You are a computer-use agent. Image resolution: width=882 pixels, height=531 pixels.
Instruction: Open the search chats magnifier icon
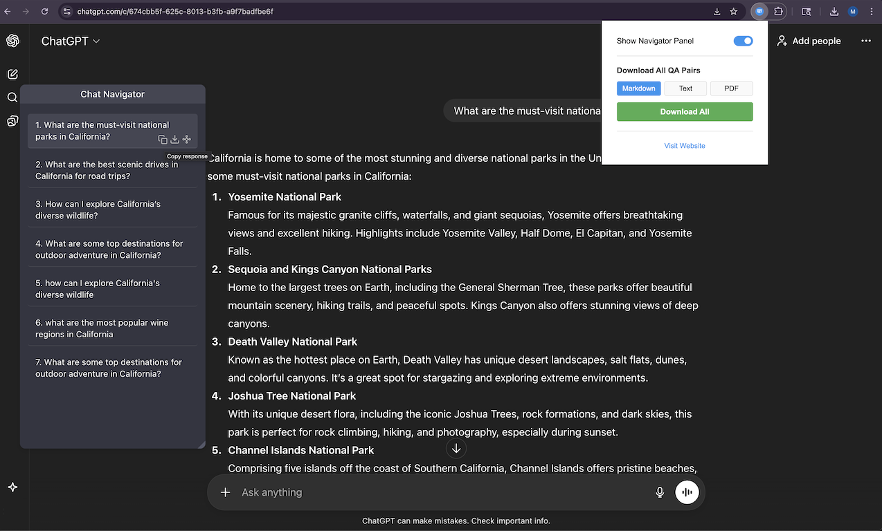click(x=12, y=97)
